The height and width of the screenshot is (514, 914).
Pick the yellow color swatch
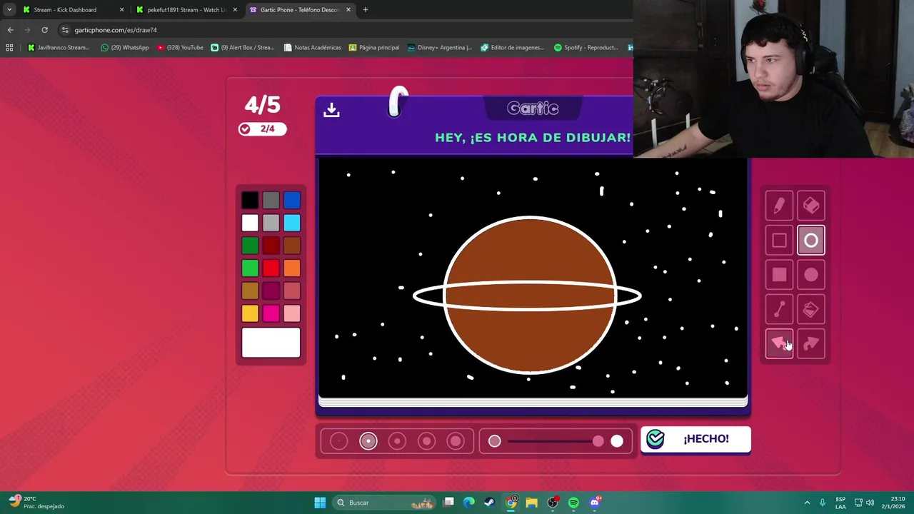coord(250,313)
